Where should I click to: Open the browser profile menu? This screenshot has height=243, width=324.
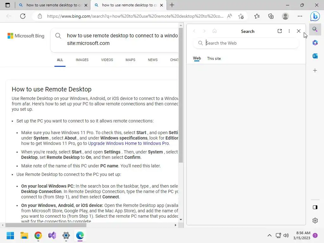285,16
